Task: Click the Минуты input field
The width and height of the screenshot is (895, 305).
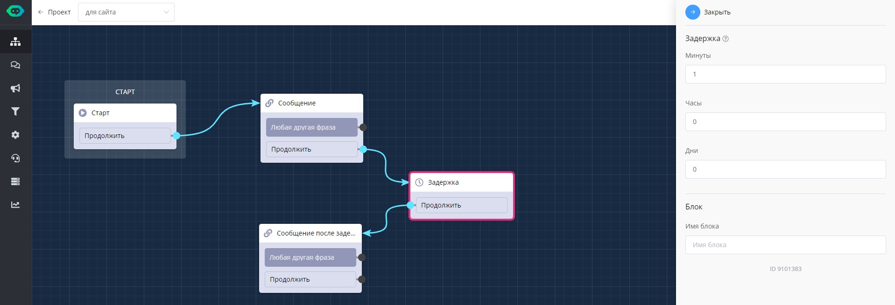Action: pos(785,74)
